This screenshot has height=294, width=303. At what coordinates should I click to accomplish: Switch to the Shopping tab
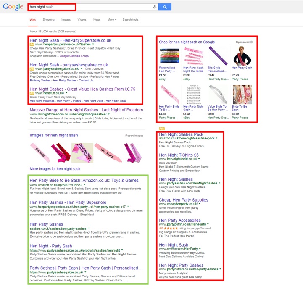(48, 19)
